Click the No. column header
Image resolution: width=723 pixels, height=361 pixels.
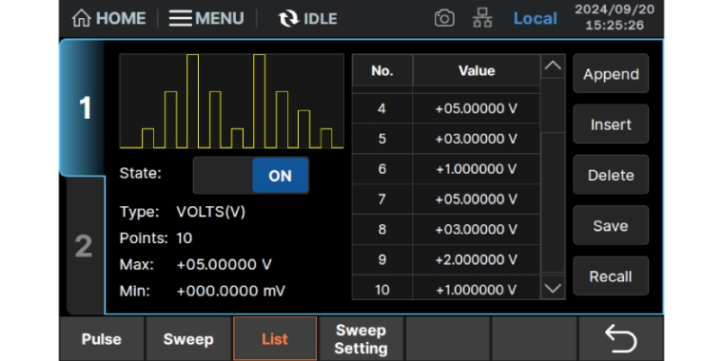click(381, 70)
